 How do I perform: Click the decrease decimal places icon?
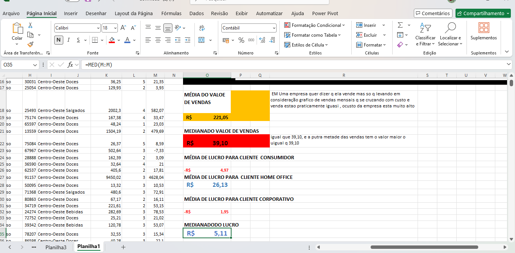coord(272,40)
